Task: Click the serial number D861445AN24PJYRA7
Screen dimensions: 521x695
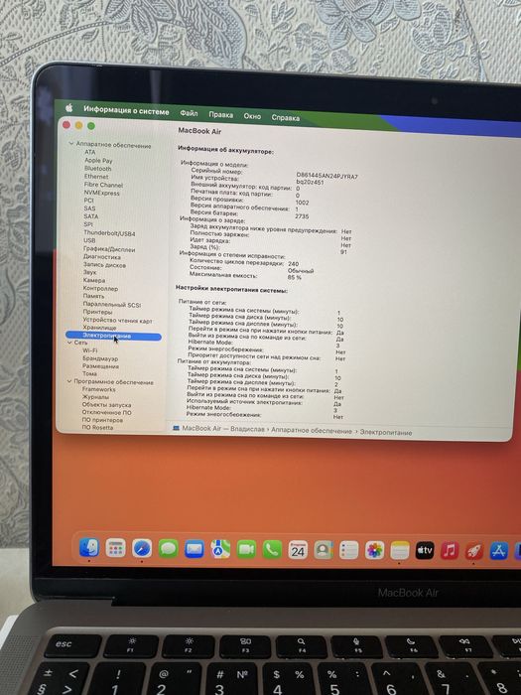Action: (326, 176)
